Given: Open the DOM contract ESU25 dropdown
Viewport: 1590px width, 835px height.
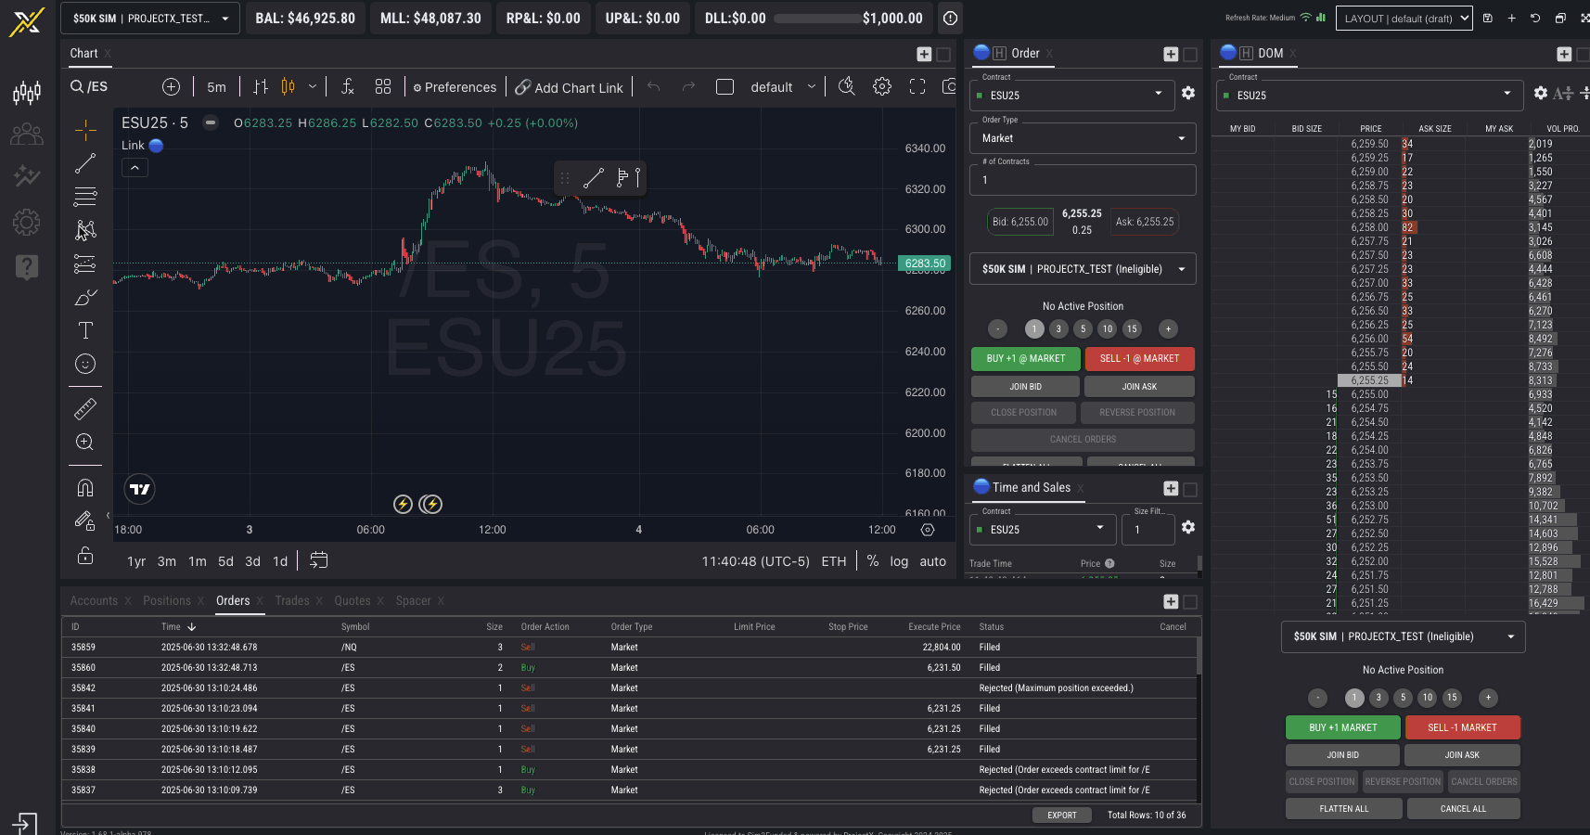Looking at the screenshot, I should click(x=1370, y=95).
